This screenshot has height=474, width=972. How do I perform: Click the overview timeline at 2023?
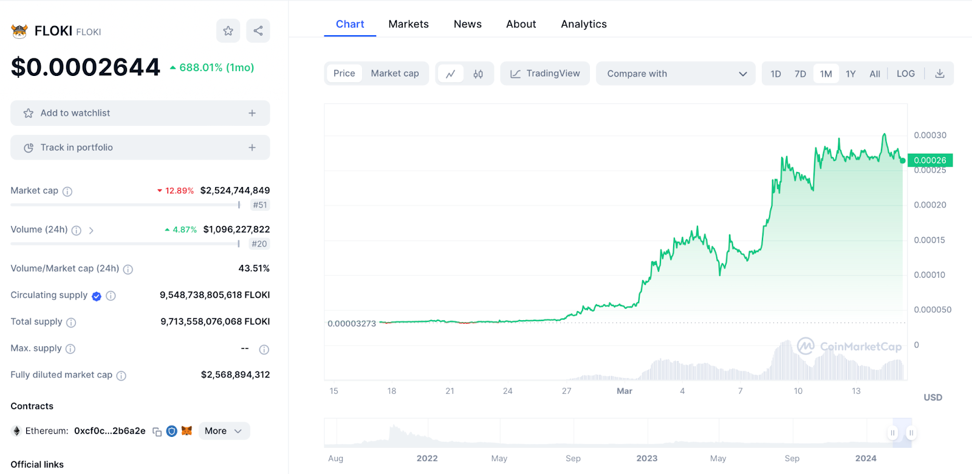click(x=647, y=458)
